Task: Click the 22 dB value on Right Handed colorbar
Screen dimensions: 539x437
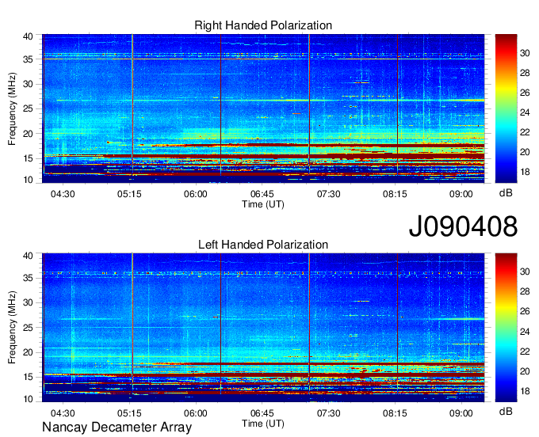Action: point(525,132)
